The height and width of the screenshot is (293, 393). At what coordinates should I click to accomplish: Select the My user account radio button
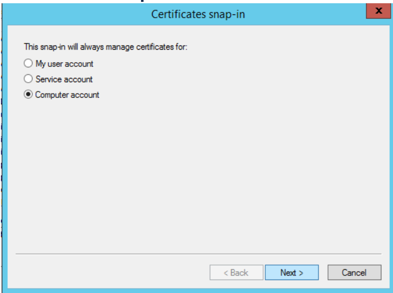(28, 64)
